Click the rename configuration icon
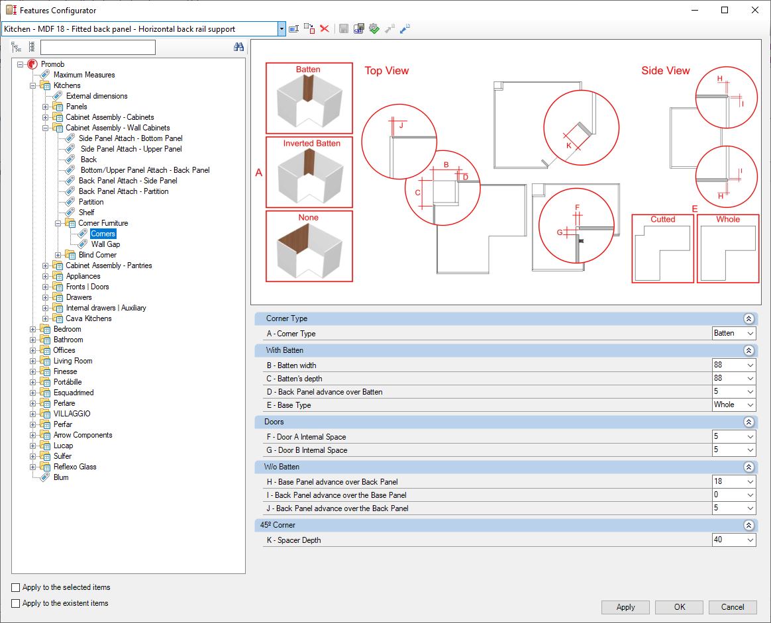This screenshot has width=771, height=623. click(293, 29)
